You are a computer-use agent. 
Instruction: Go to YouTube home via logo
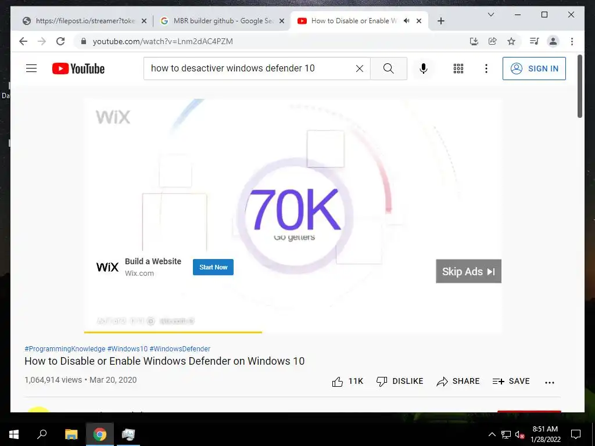click(x=78, y=69)
